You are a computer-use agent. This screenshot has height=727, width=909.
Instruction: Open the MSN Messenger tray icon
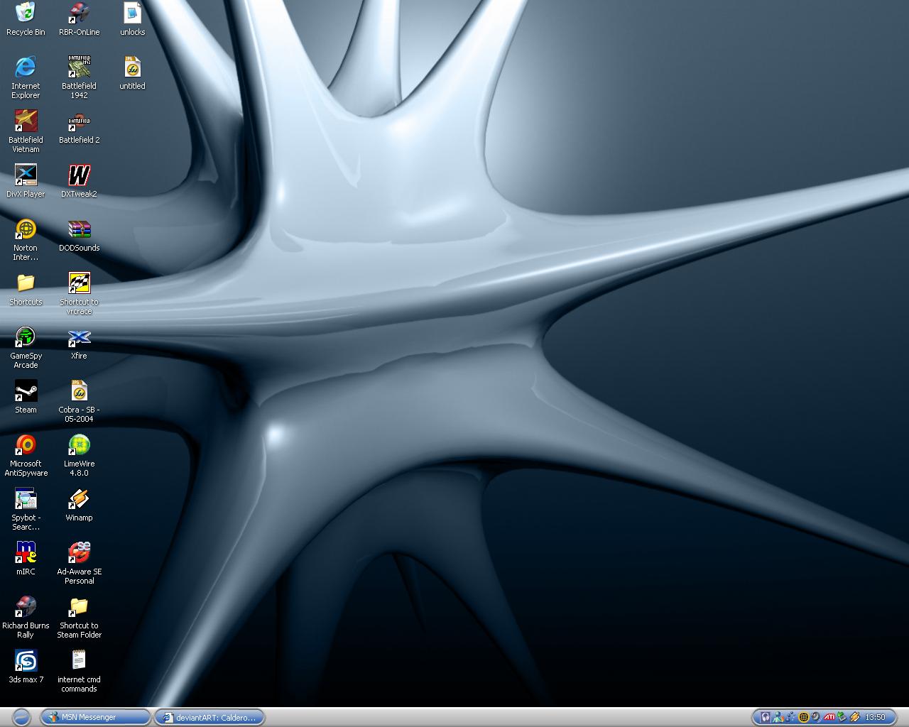[778, 717]
